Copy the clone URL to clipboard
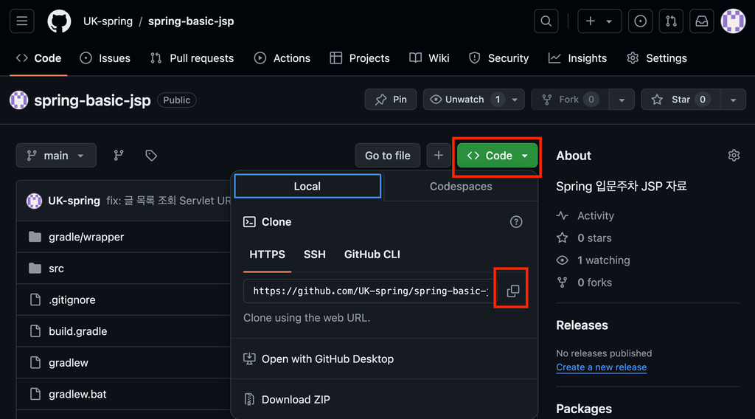 [x=513, y=291]
